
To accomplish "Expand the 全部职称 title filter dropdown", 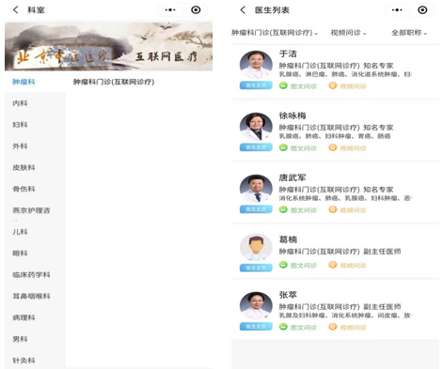I will [409, 33].
